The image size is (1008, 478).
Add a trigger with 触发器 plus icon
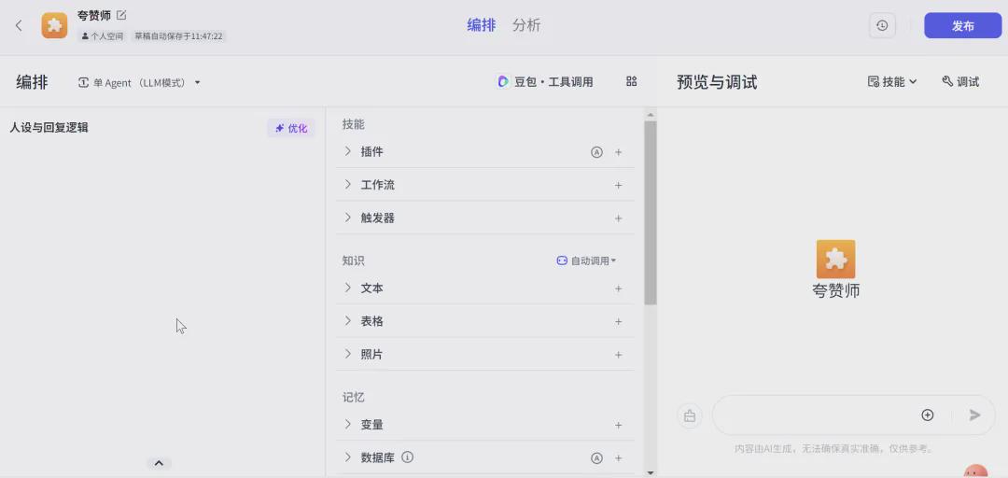tap(619, 218)
